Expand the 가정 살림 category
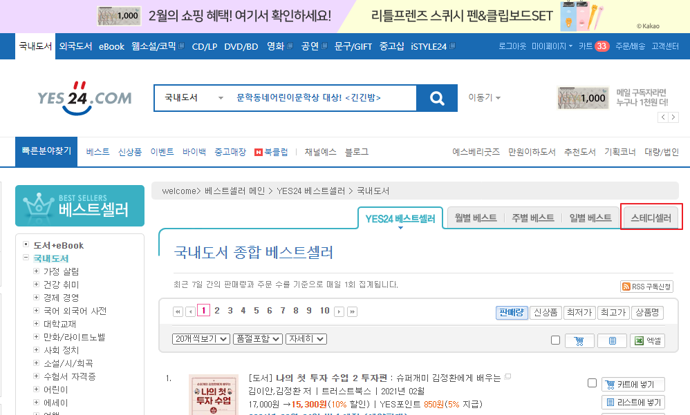 [36, 271]
